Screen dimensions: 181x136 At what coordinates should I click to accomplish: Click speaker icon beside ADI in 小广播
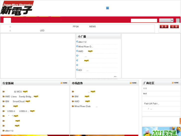point(77,70)
